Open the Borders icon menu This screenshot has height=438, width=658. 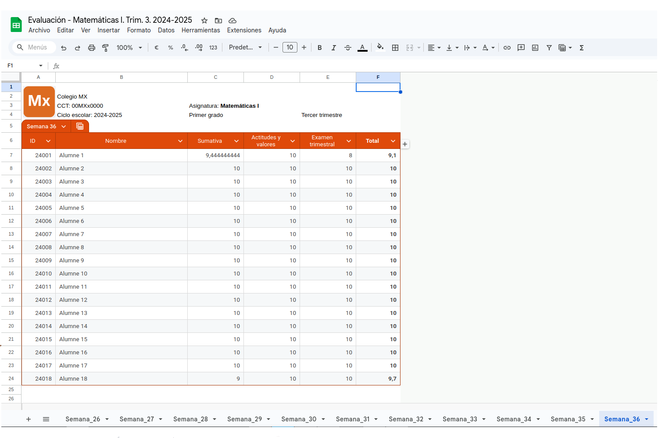pyautogui.click(x=395, y=48)
